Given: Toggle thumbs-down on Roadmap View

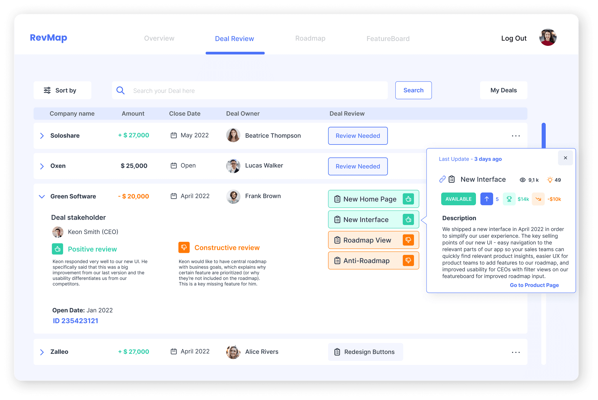Looking at the screenshot, I should tap(408, 240).
